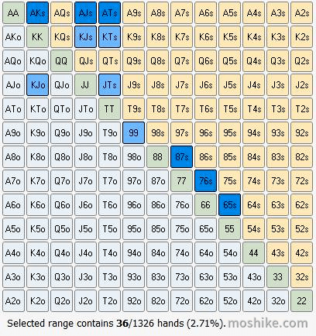Image resolution: width=316 pixels, height=336 pixels.
Task: Add AQo to the range
Action: 13,61
